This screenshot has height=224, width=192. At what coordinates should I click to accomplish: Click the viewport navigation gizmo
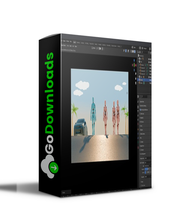tap(134, 65)
